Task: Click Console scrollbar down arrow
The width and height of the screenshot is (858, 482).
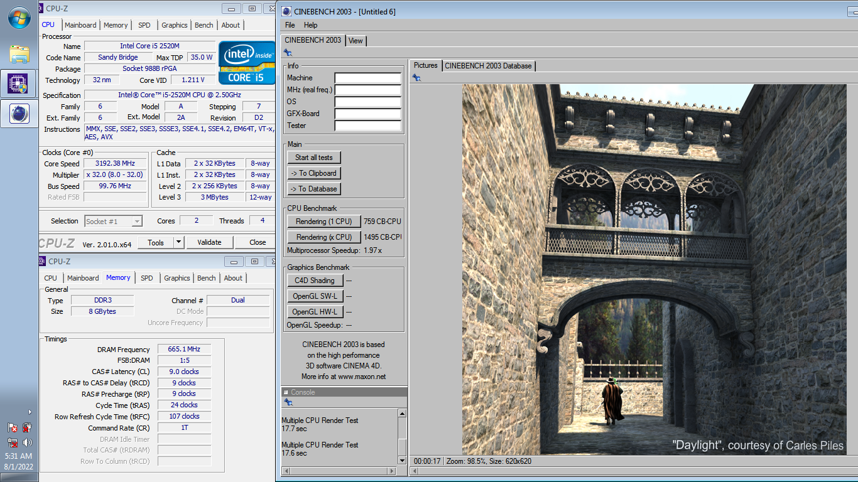Action: [x=403, y=461]
